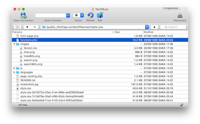The width and height of the screenshot is (200, 124).
Task: Click the path text /public_html/wp-content/themes/metro-pro
Action: 75,27
